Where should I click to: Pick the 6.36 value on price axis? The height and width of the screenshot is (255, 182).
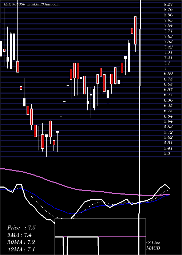point(168,100)
